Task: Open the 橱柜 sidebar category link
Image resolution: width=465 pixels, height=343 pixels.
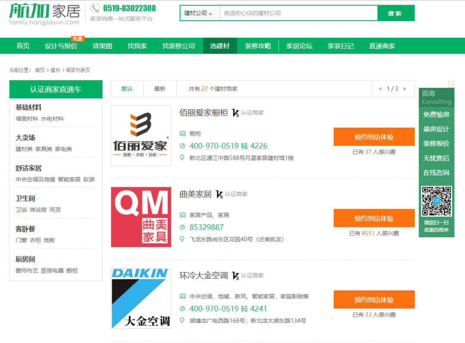Action: 72,270
